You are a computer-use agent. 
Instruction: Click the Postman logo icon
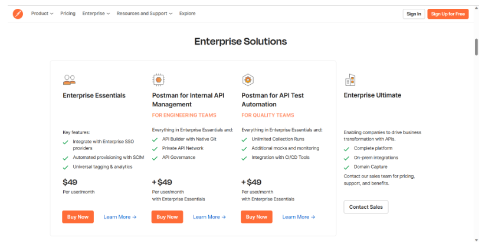[18, 14]
